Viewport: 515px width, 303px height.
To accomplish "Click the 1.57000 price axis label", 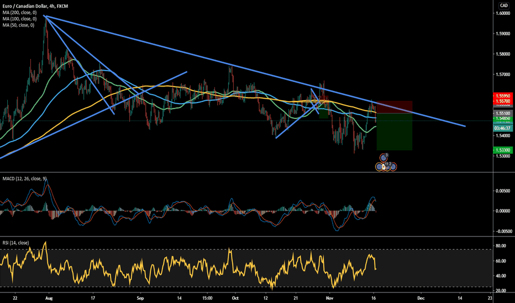I will coord(503,75).
